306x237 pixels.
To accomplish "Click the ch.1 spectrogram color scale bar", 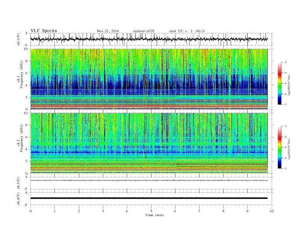I will click(279, 83).
